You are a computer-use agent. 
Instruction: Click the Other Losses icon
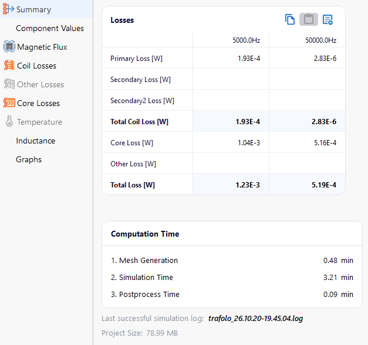(9, 84)
